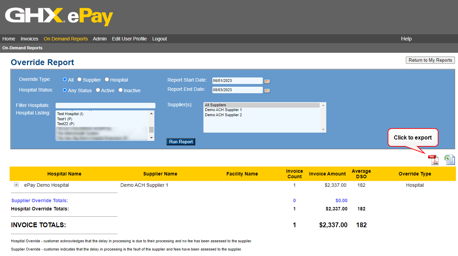Viewport: 458px width, 256px height.
Task: Click Hospital Name column header
Action: click(64, 174)
